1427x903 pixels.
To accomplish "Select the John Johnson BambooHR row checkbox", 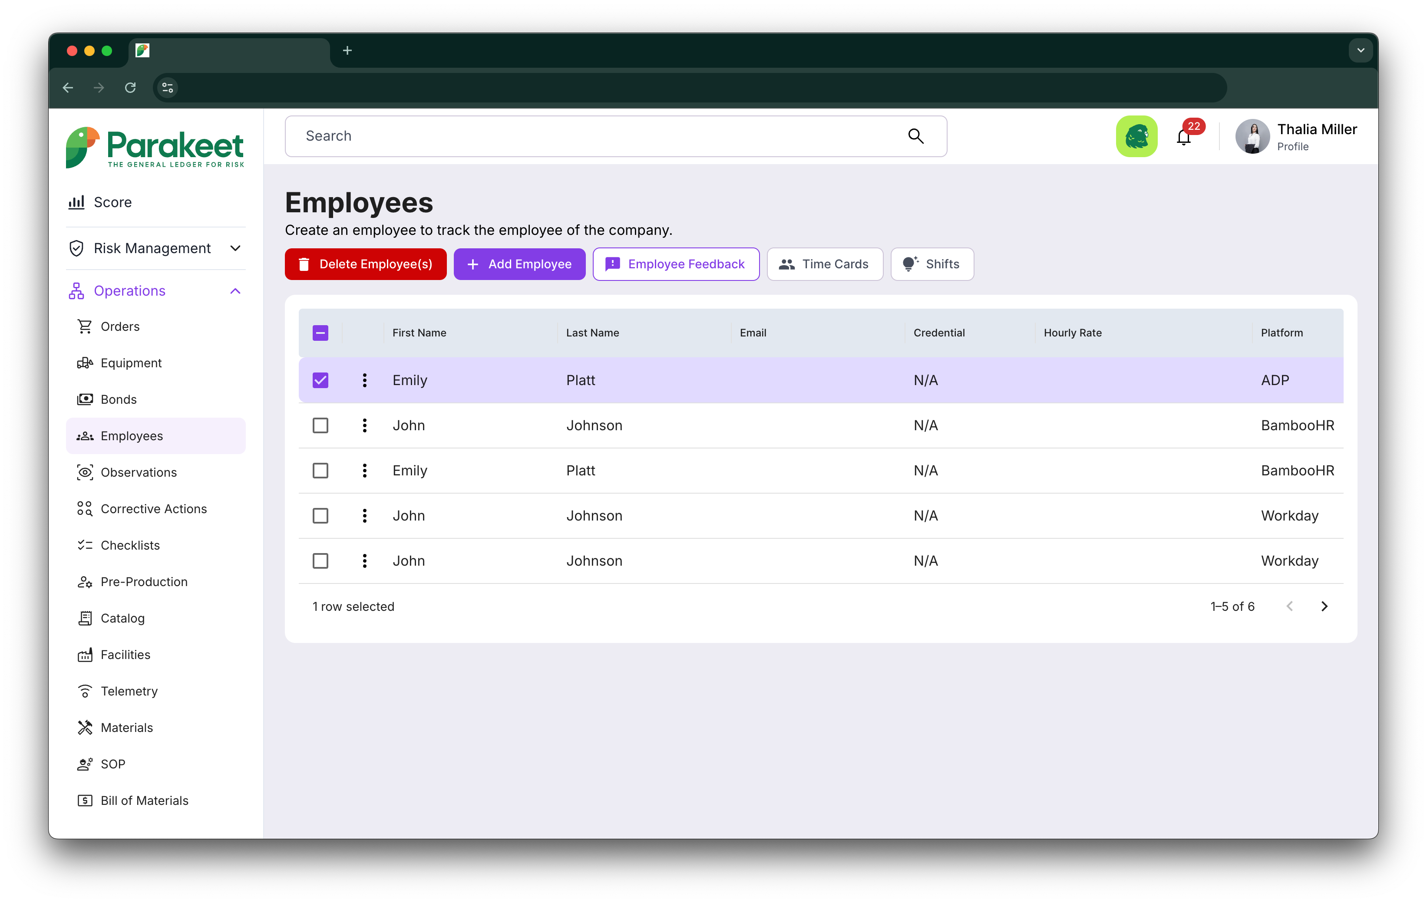I will (x=320, y=425).
